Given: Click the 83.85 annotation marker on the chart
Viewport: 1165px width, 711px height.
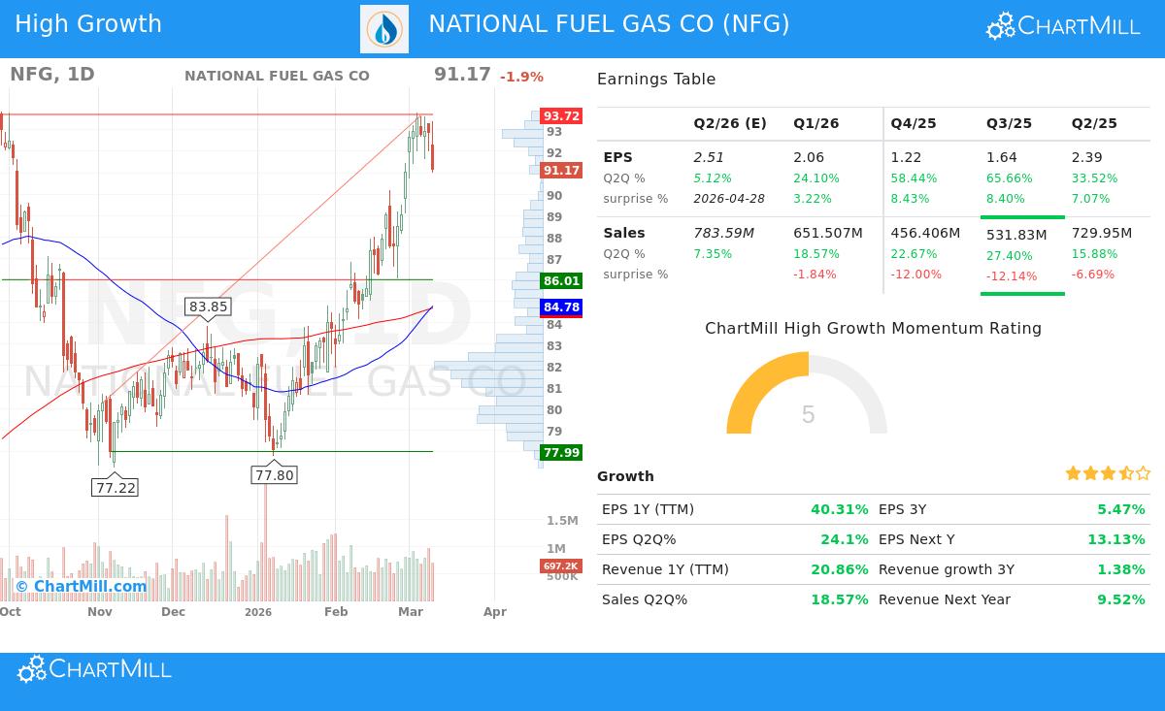Looking at the screenshot, I should click(x=208, y=307).
